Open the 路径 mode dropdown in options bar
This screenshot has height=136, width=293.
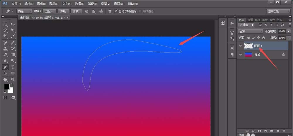tap(24, 11)
